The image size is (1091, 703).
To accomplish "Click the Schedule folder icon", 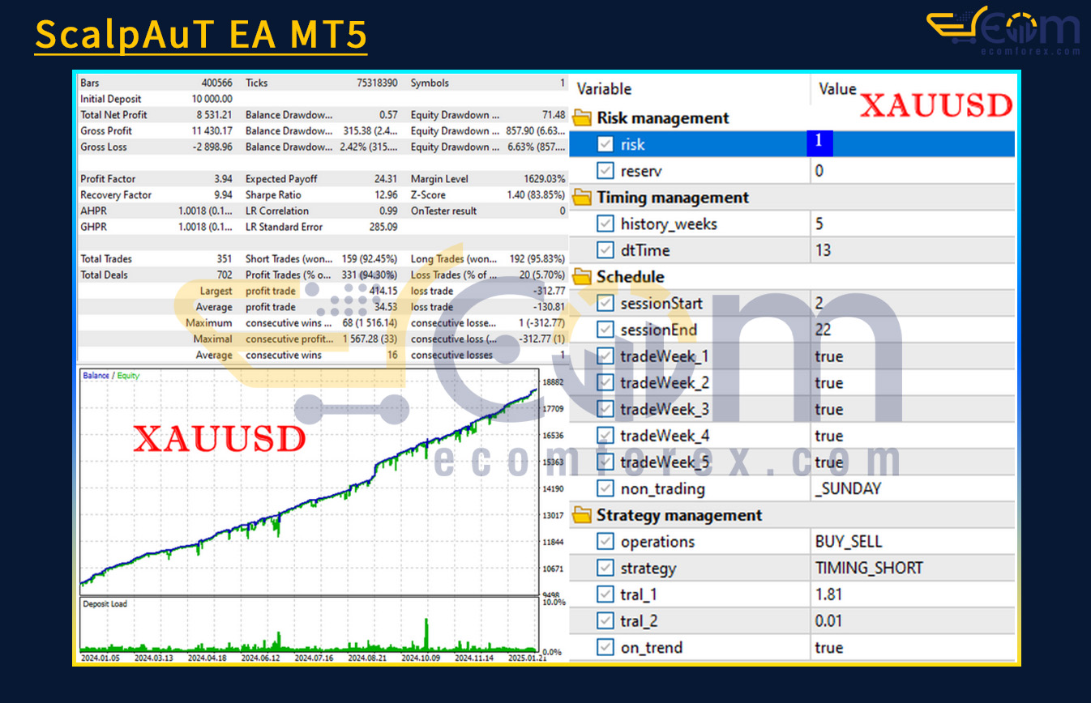I will 582,277.
